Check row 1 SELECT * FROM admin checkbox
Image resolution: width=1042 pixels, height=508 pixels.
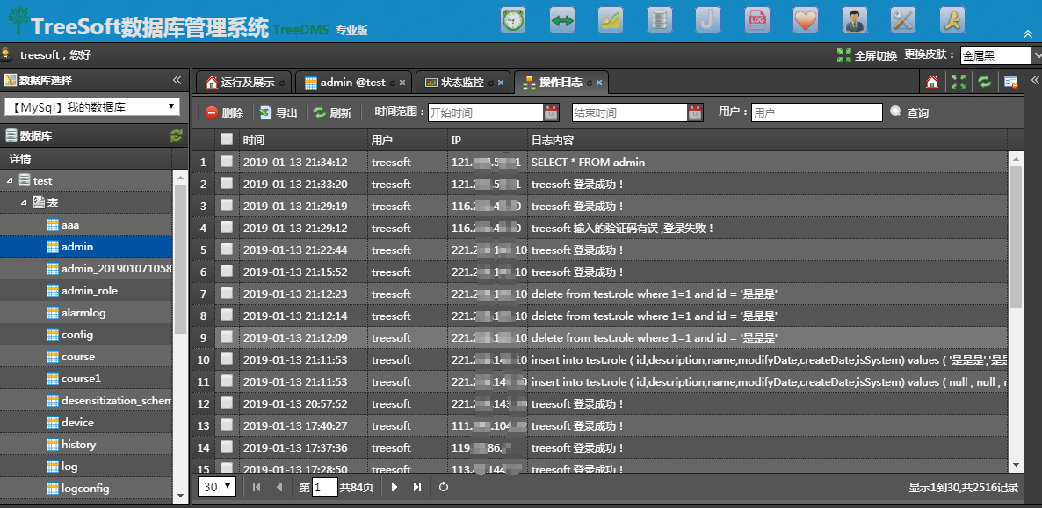click(x=227, y=161)
